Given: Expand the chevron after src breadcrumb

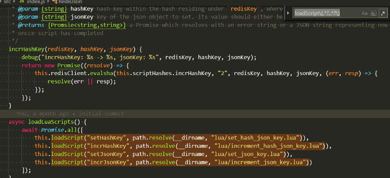Looking at the screenshot, I should click(x=15, y=1).
